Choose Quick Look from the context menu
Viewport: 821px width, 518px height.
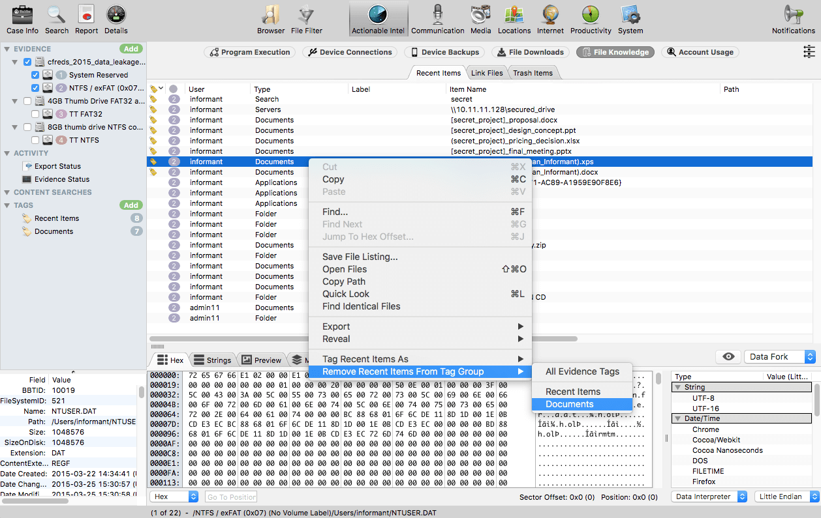pyautogui.click(x=344, y=294)
